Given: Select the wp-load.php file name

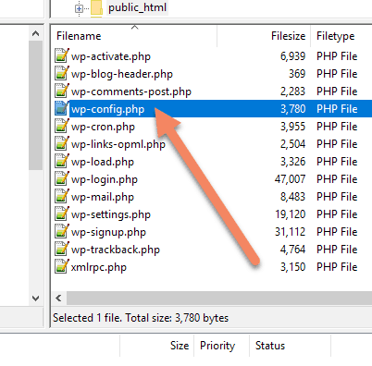Looking at the screenshot, I should tap(103, 162).
